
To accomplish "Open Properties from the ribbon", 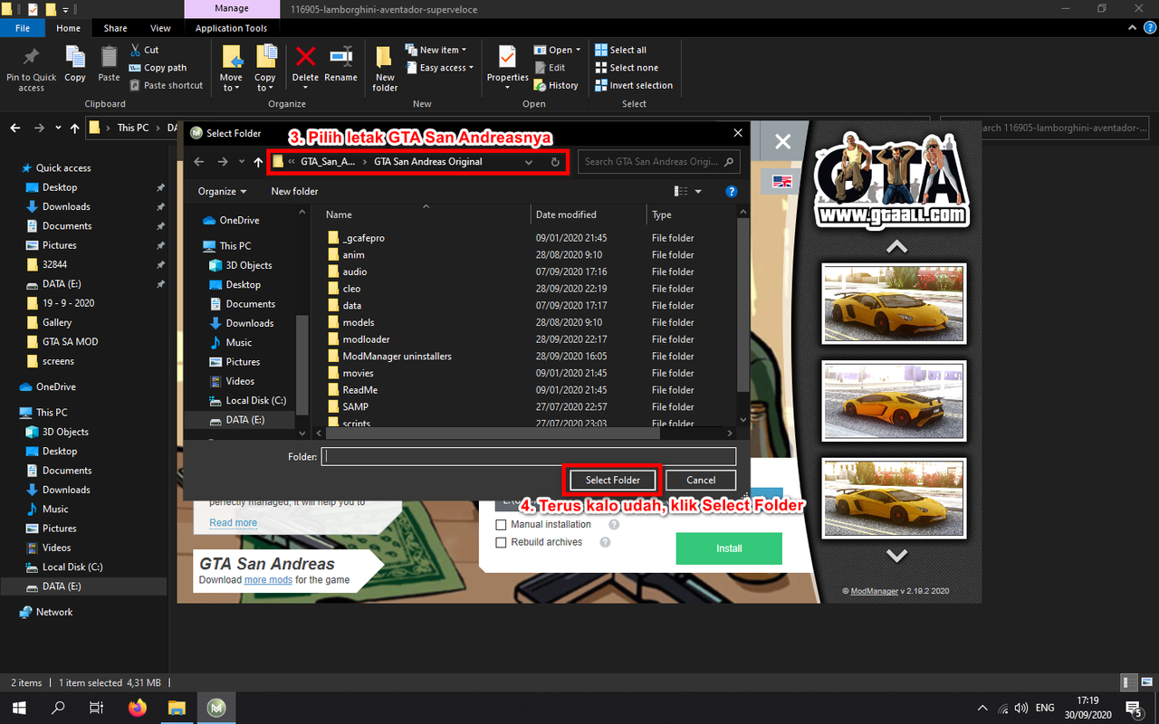I will coord(508,65).
